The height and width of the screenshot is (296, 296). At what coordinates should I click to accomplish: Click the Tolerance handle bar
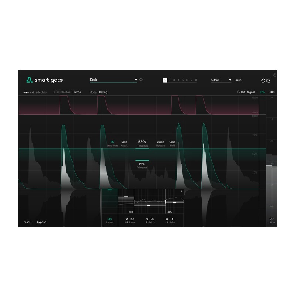pyautogui.click(x=142, y=161)
